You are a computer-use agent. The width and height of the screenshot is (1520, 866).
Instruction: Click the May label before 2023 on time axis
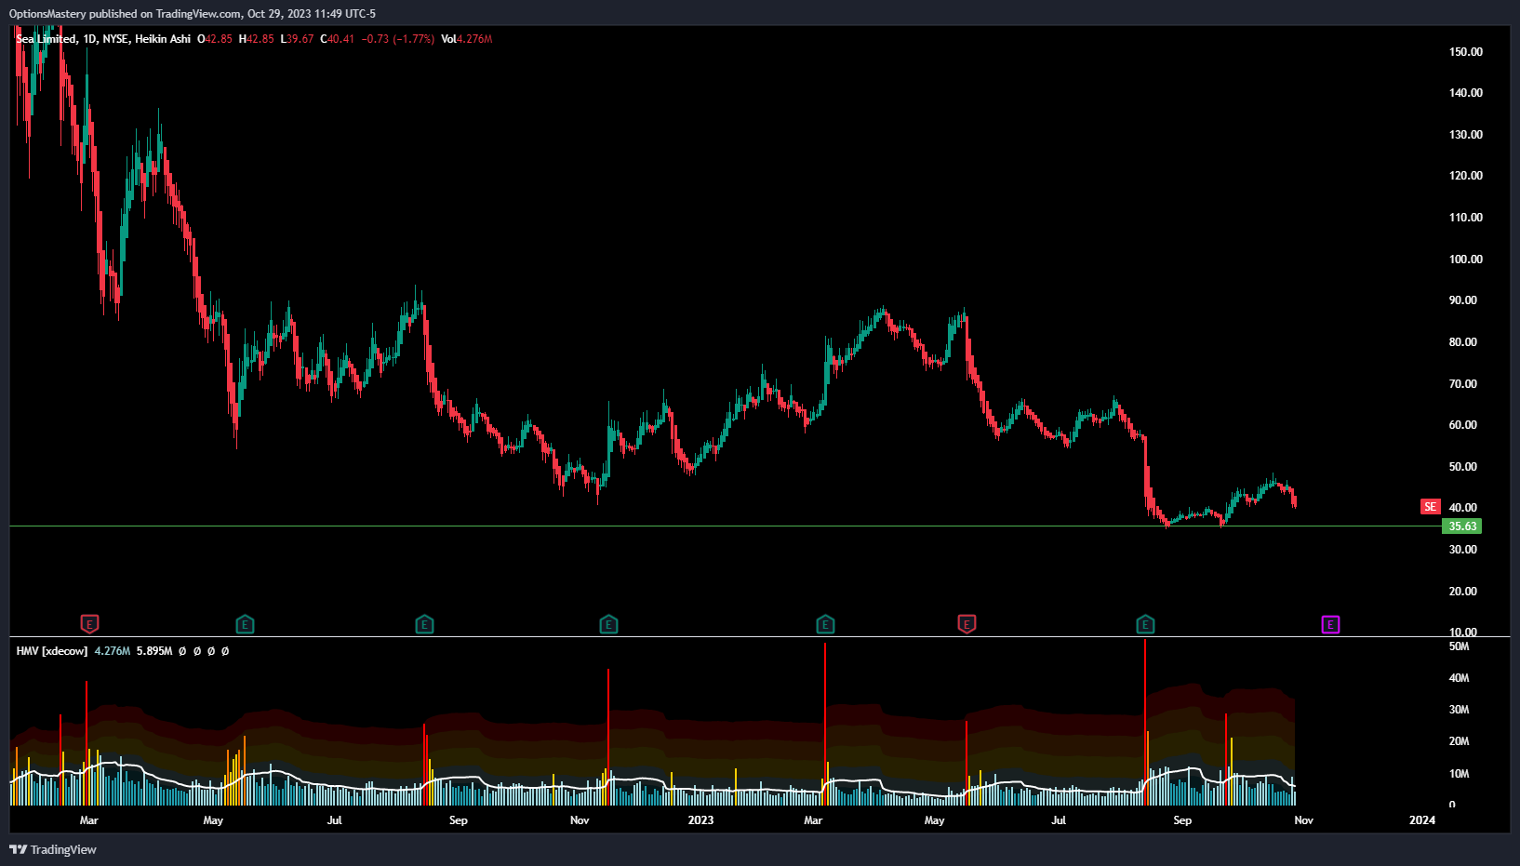[213, 820]
